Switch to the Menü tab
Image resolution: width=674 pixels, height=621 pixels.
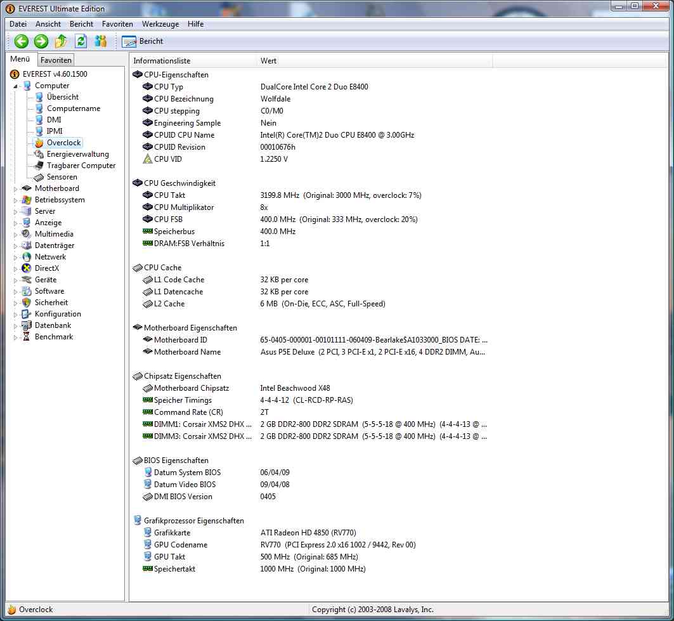tap(20, 59)
